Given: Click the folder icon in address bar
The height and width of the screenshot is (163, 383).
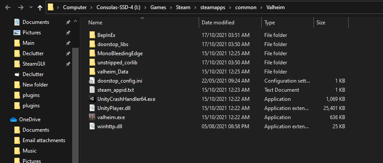Looking at the screenshot, I should (50, 7).
